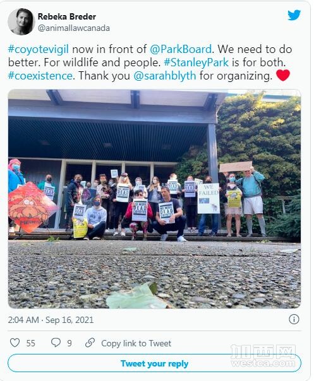Open the @animallawcanada handle
Viewport: 314px width, 381px height.
(74, 28)
